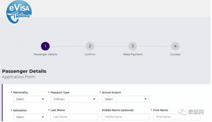Click the Nationality dropdown arrow
212x122 pixels.
pos(43,99)
